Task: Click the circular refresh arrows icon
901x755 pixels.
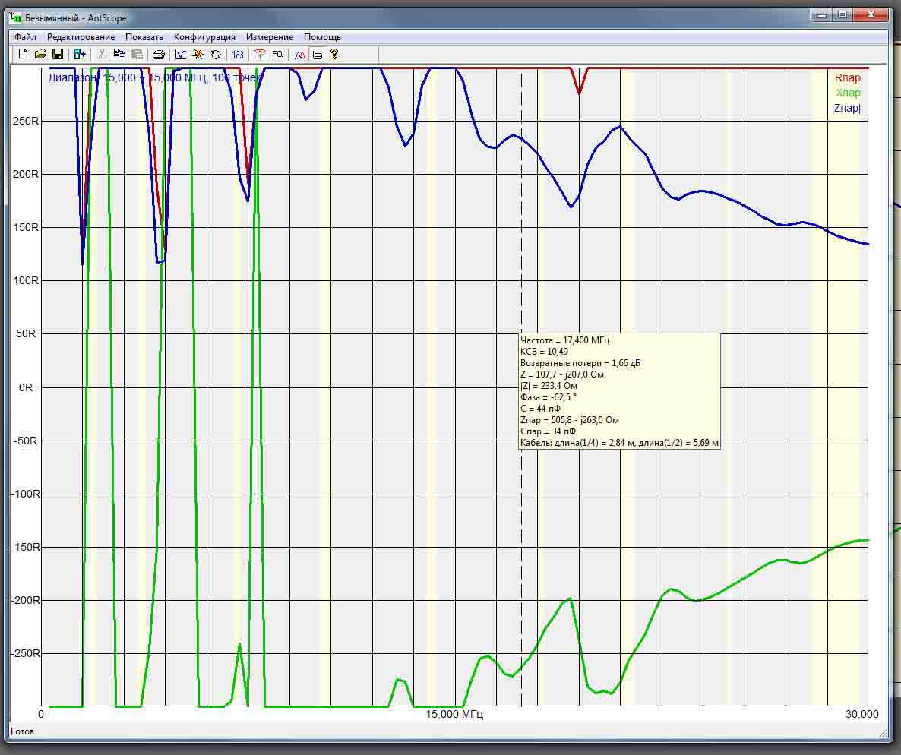Action: pyautogui.click(x=216, y=55)
